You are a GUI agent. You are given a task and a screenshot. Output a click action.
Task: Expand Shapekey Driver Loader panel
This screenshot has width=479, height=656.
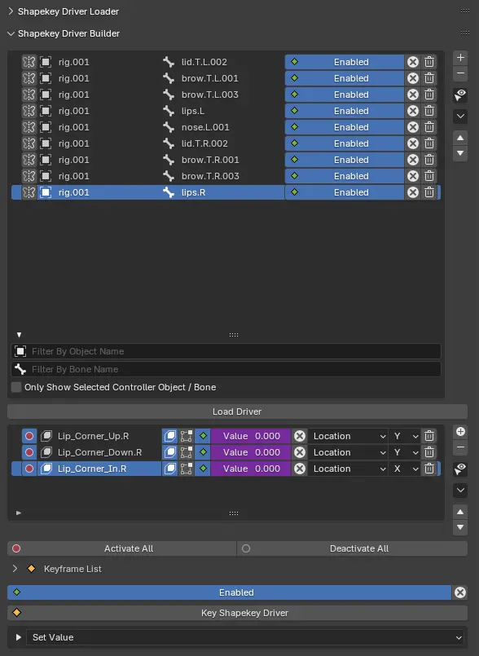click(x=11, y=11)
